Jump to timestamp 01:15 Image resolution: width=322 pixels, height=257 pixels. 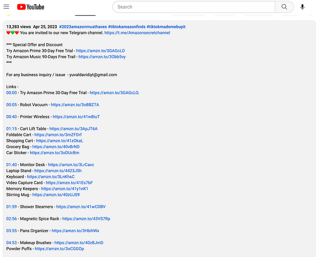point(11,128)
